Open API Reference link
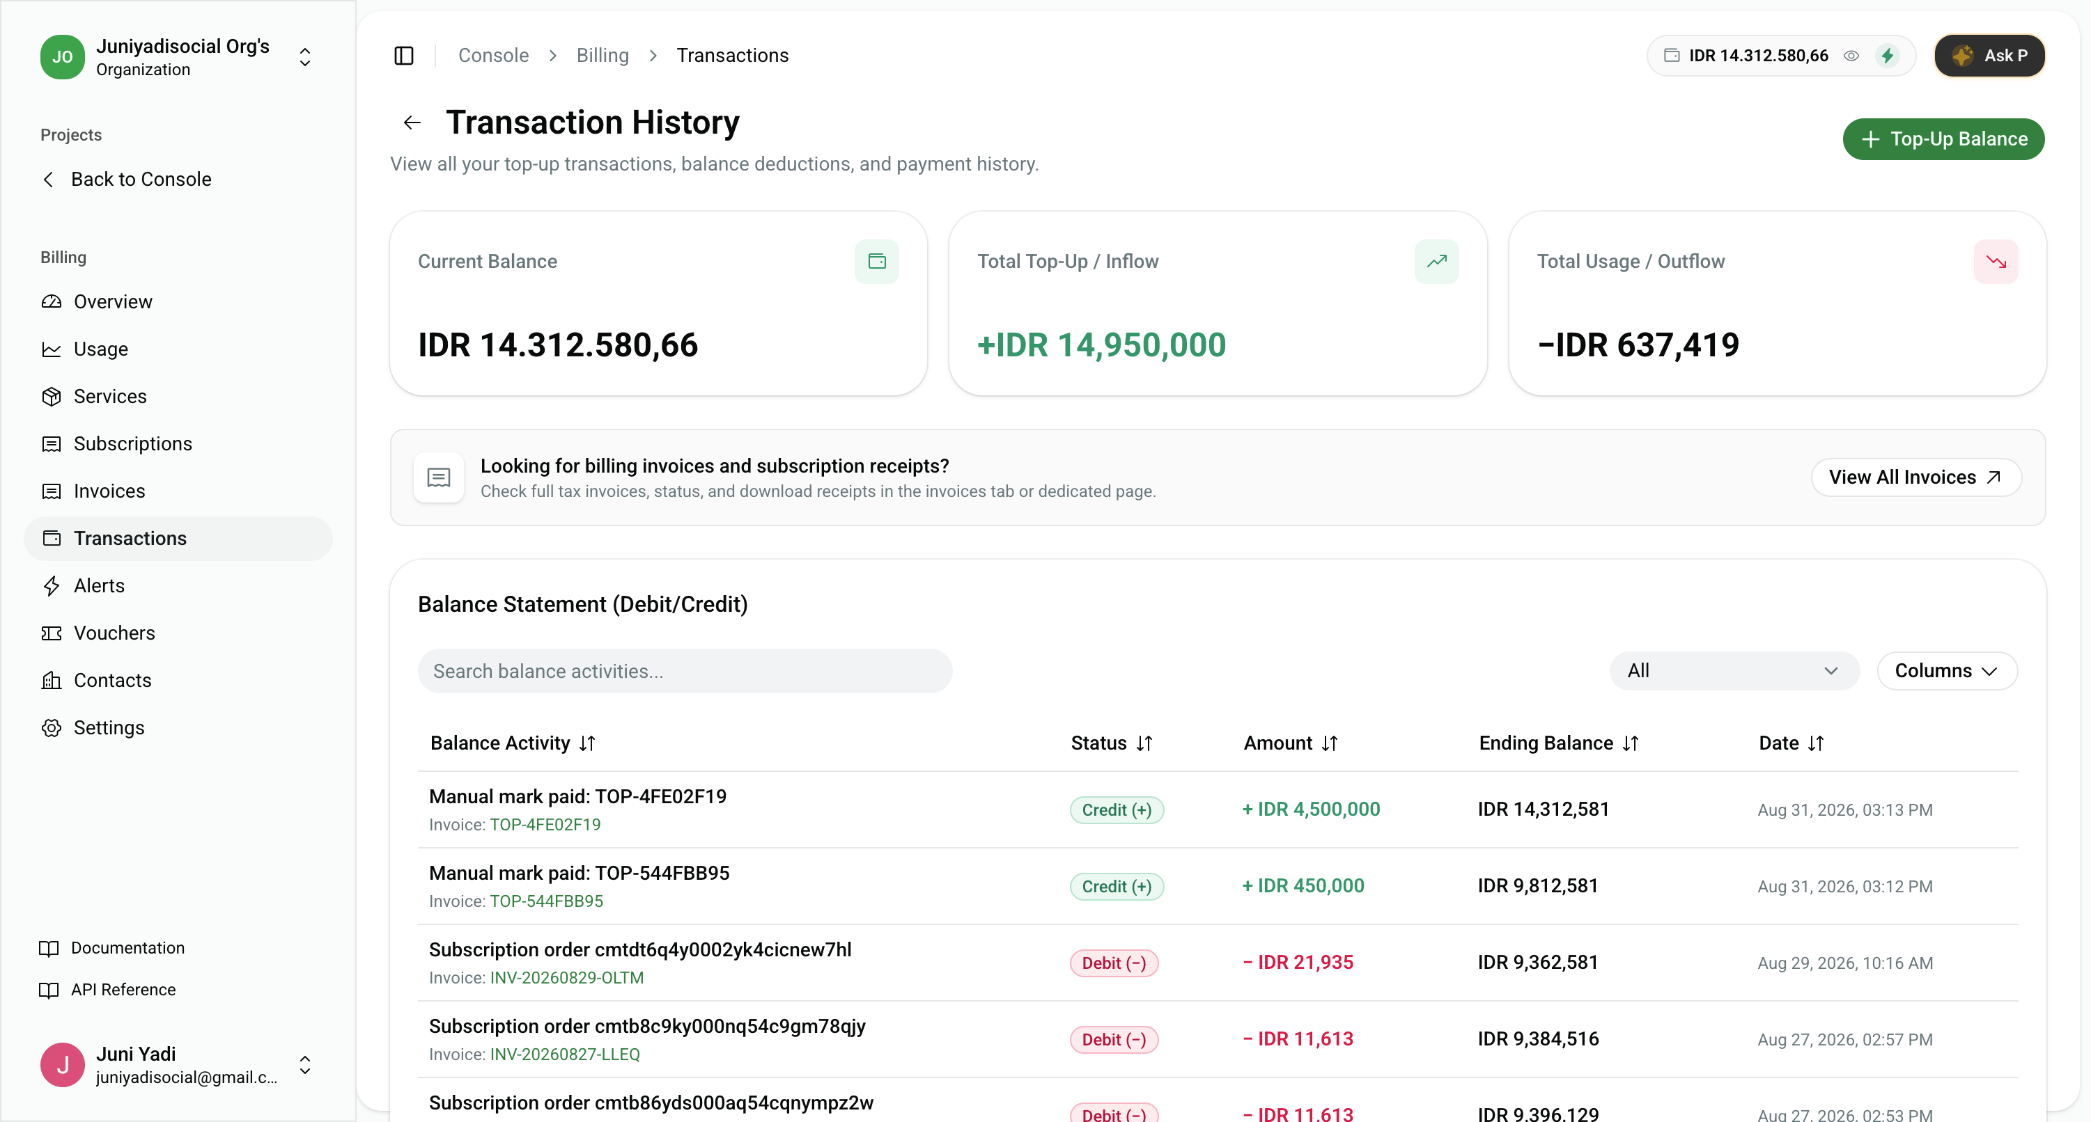This screenshot has width=2091, height=1122. pos(107,990)
